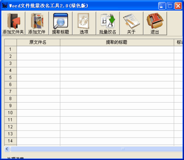Select row header 6
The width and height of the screenshot is (184, 160).
click(11, 85)
